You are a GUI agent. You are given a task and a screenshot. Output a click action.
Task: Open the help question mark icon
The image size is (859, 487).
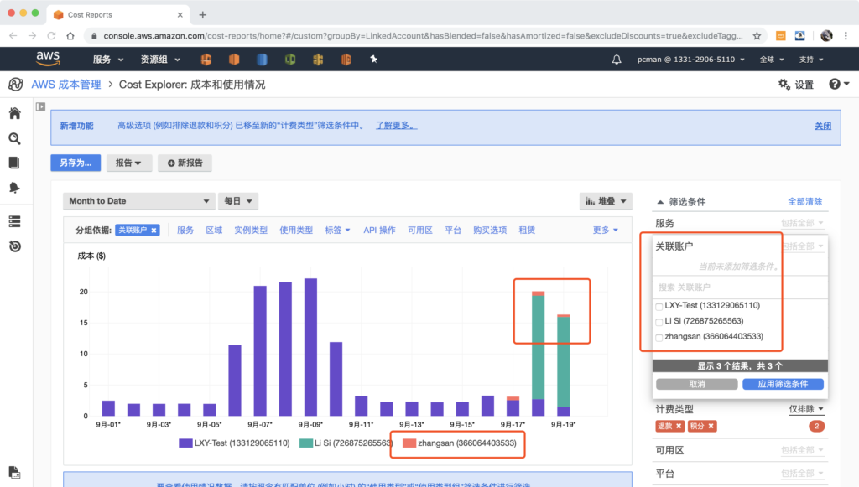835,85
